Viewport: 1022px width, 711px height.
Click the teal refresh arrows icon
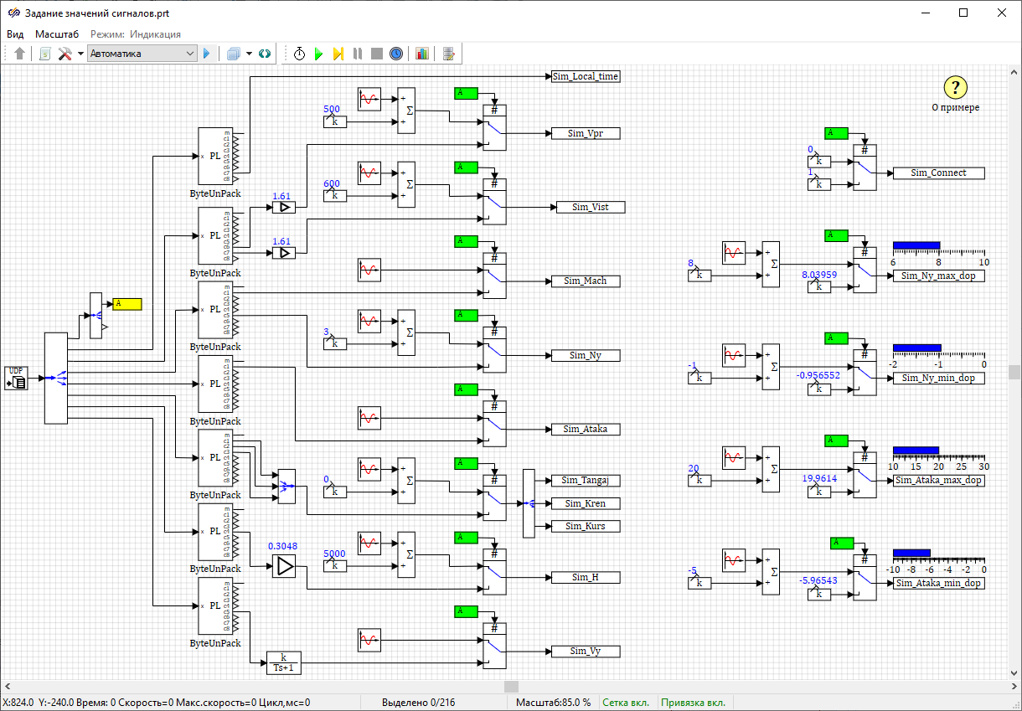pos(265,54)
